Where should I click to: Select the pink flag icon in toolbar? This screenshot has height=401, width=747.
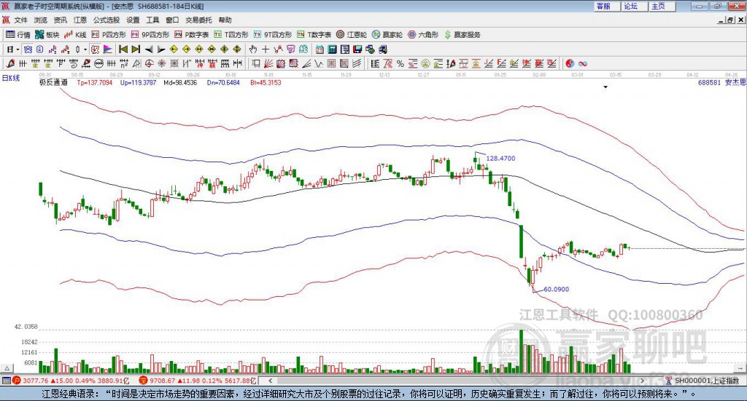coord(108,49)
